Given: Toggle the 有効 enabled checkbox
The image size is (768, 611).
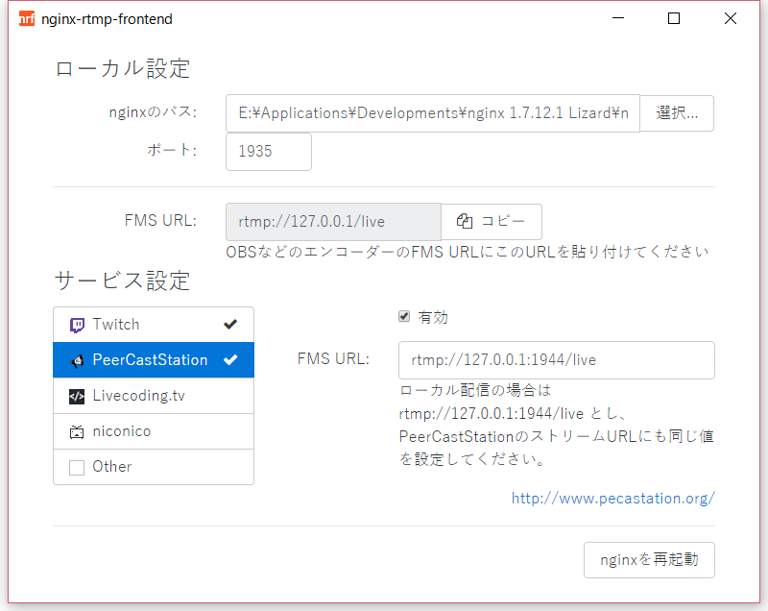Looking at the screenshot, I should click(x=404, y=316).
